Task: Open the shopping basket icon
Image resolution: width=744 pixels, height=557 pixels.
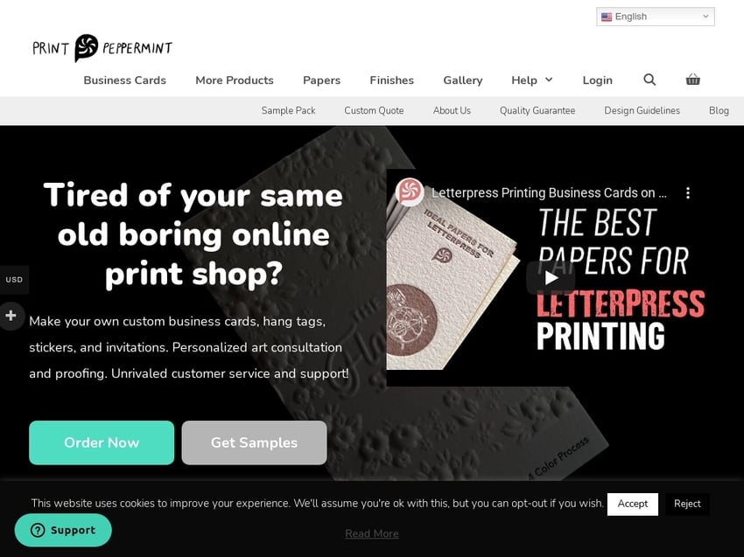Action: (x=692, y=80)
